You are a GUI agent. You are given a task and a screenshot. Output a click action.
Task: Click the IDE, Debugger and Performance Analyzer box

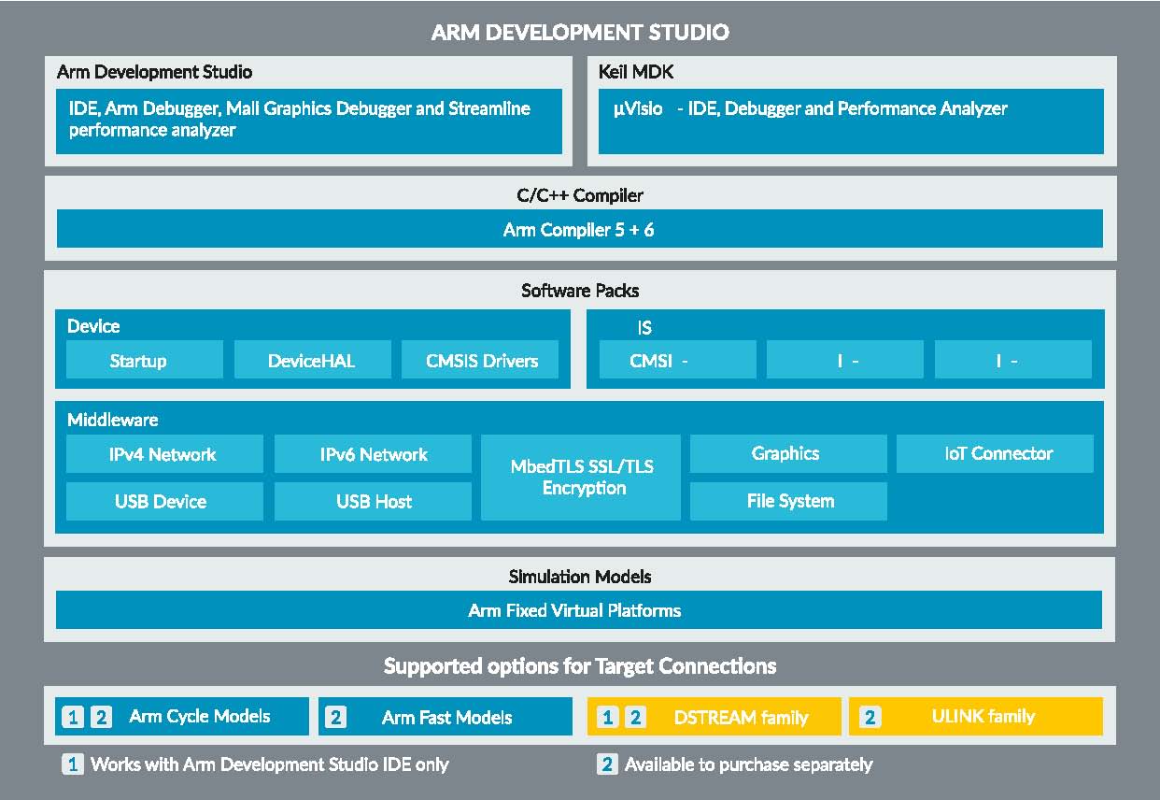(851, 121)
